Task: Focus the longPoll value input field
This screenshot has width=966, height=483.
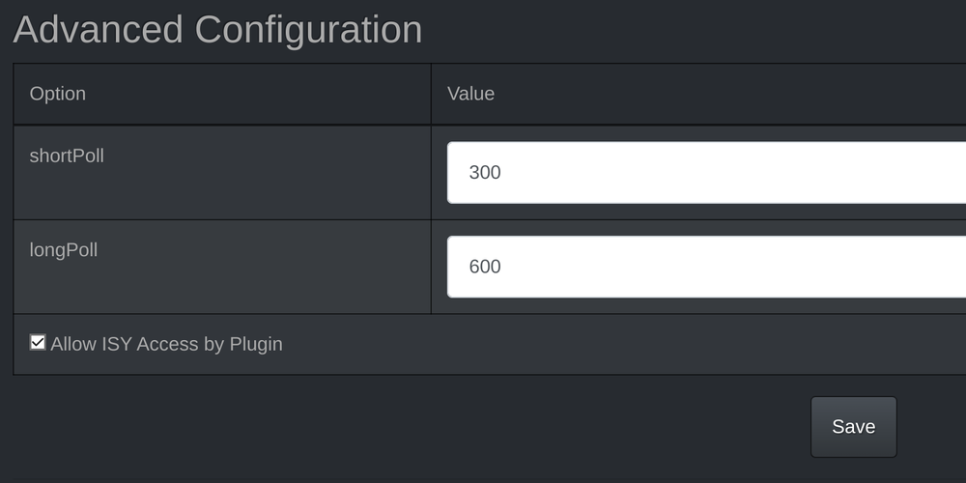Action: (705, 267)
